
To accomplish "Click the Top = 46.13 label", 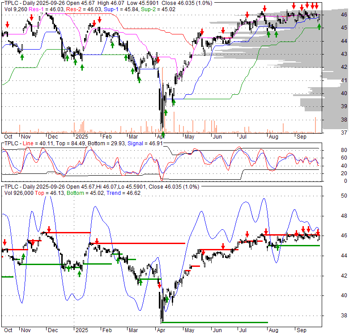I will click(50, 193).
